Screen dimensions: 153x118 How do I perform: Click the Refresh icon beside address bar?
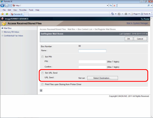click(111, 6)
